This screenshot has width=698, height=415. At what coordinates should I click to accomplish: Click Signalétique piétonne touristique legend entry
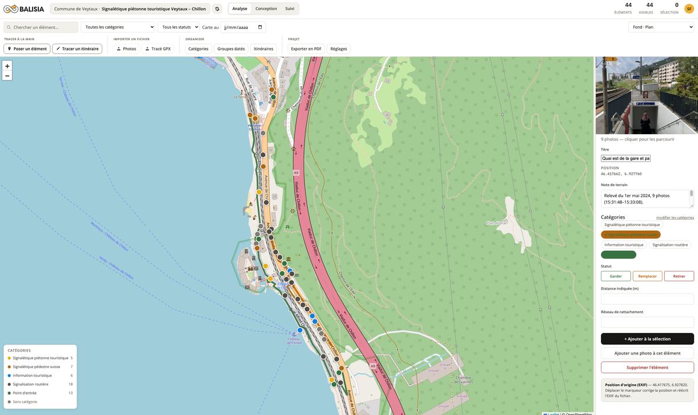[x=40, y=358]
